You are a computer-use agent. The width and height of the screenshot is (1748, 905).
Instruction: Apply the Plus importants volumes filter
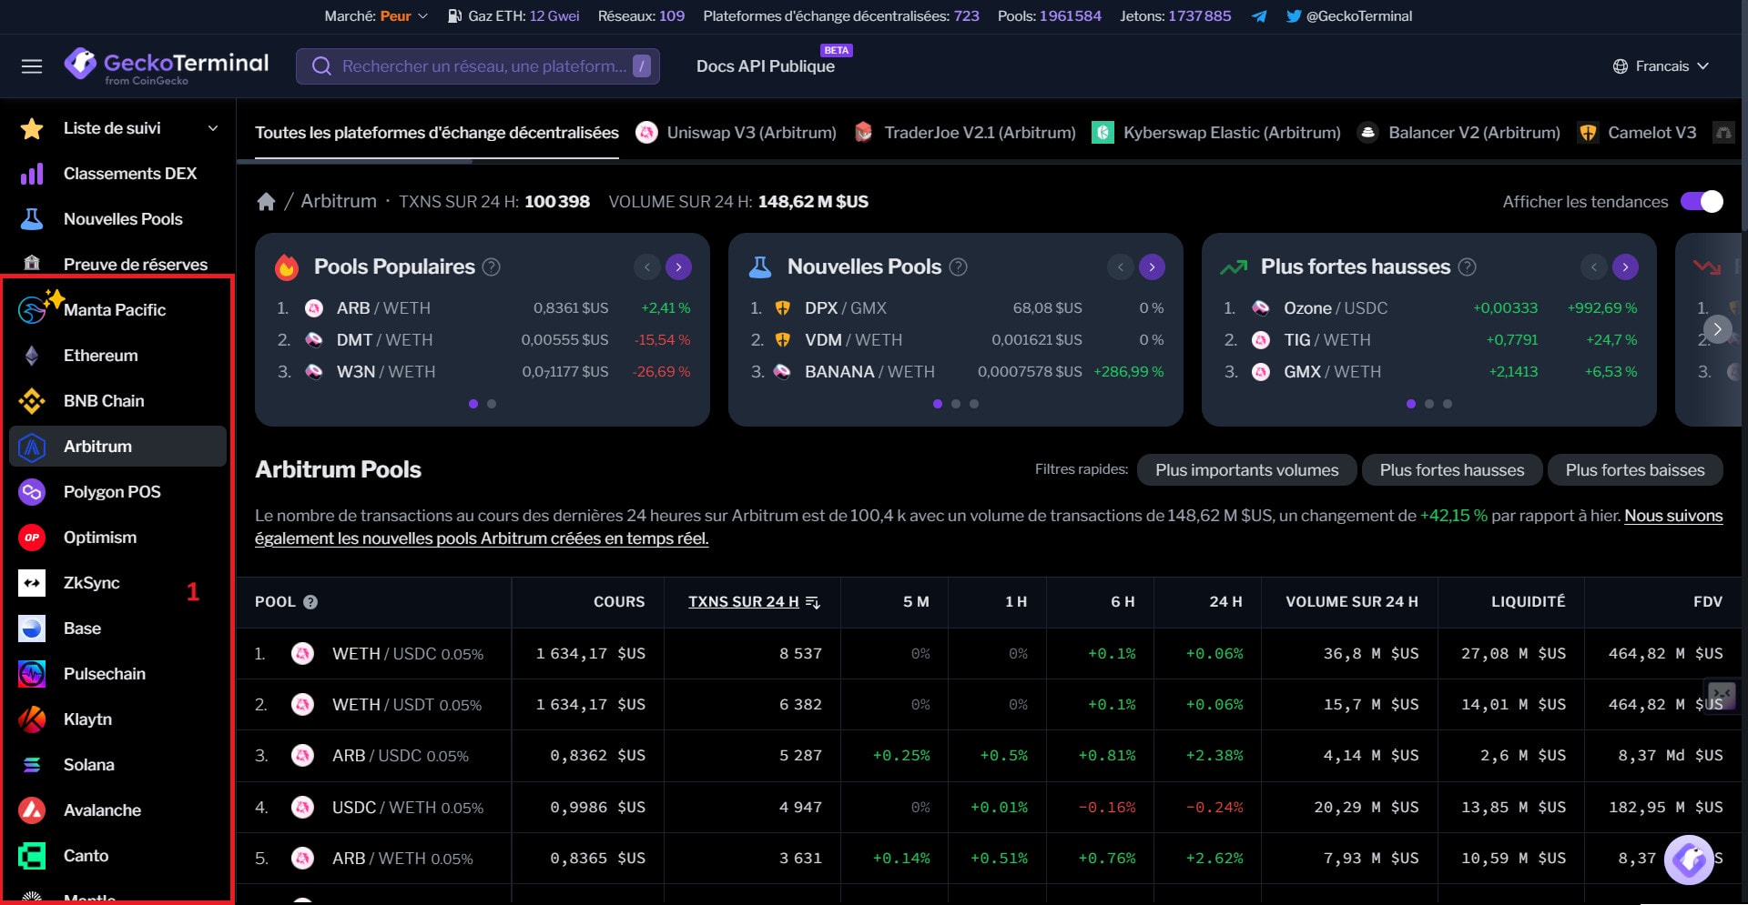click(1246, 470)
